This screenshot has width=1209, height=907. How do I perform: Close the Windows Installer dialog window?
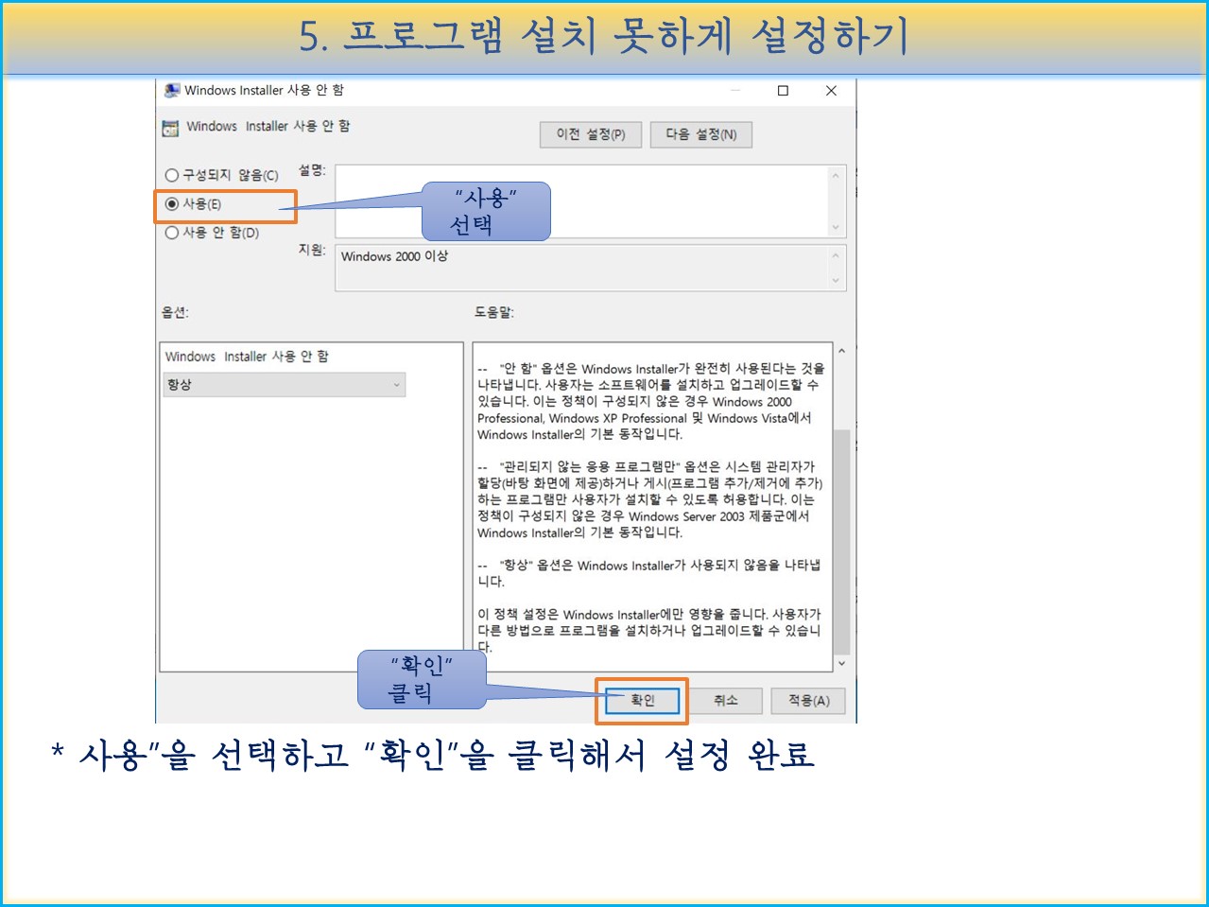(x=831, y=91)
